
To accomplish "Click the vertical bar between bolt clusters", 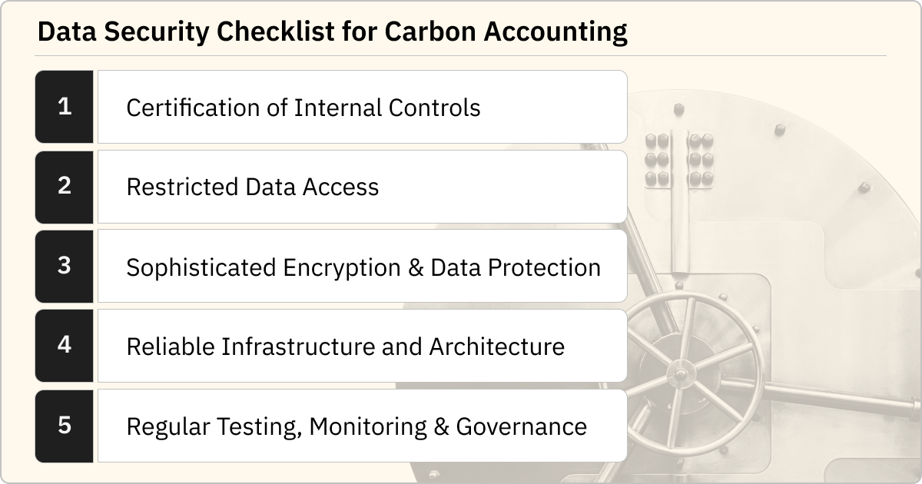I will pyautogui.click(x=679, y=201).
